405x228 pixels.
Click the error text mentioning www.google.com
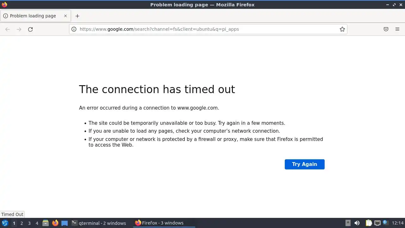(149, 108)
